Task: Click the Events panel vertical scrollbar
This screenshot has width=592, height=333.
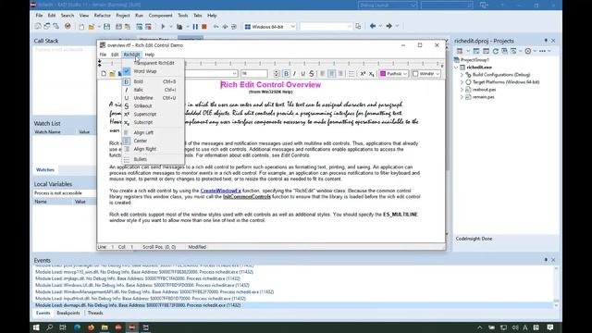Action: [x=556, y=287]
